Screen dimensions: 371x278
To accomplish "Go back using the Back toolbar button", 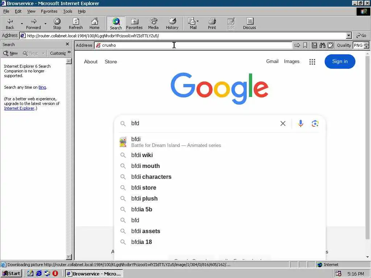I will pos(10,24).
